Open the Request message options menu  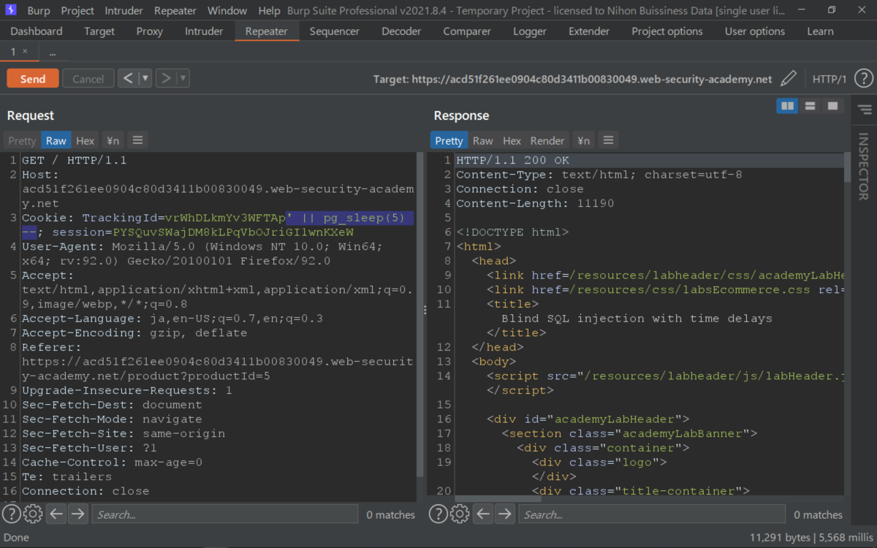(137, 140)
